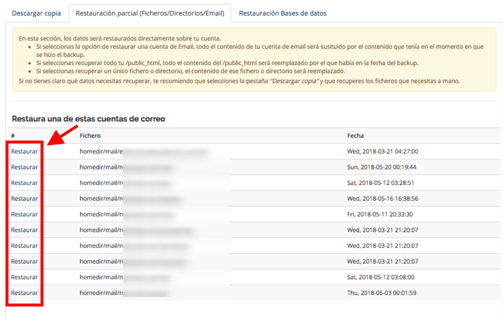Click Restaurar for the 2018-05-12 03:28:51 entry

(x=24, y=183)
